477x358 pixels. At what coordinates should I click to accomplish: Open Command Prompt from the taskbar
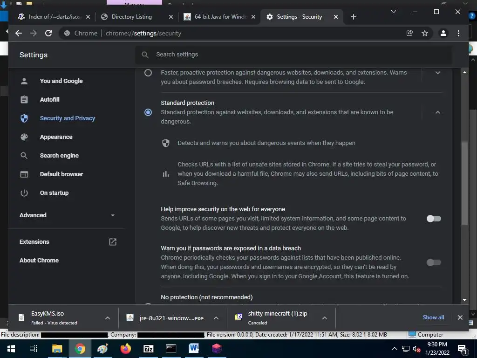click(171, 349)
